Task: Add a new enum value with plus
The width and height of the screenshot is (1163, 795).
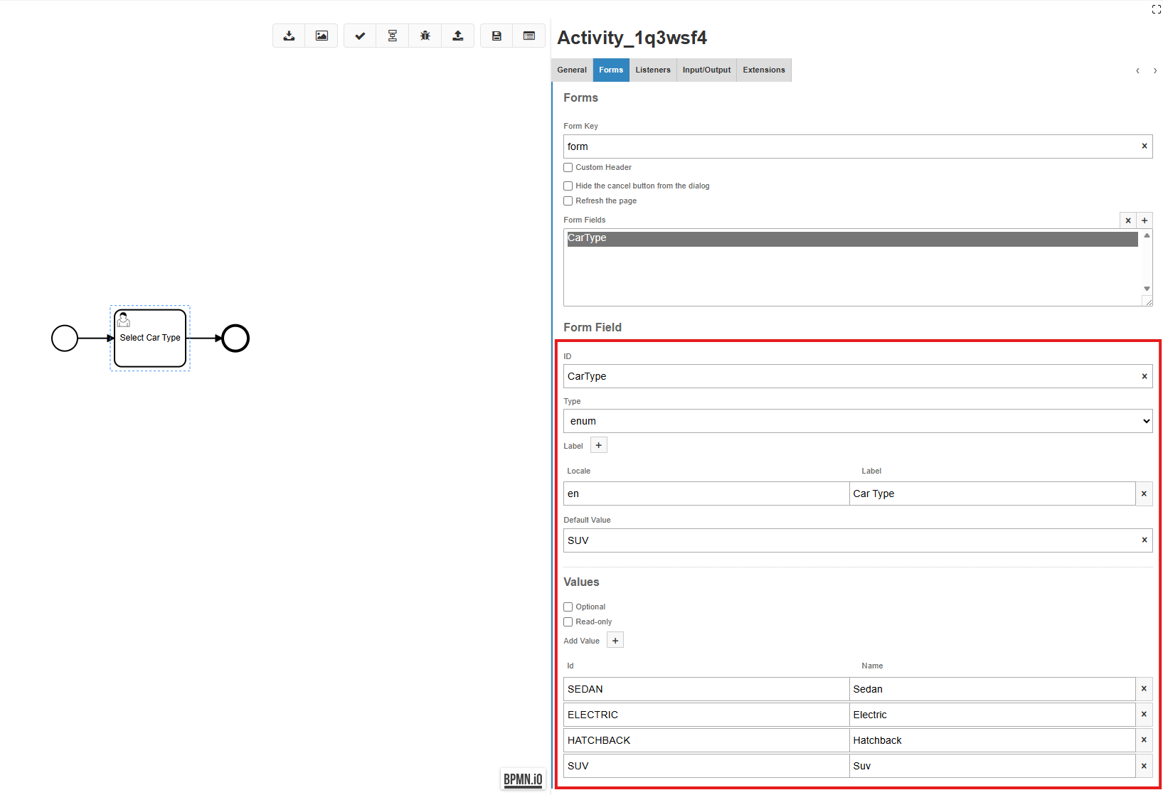Action: (x=615, y=641)
